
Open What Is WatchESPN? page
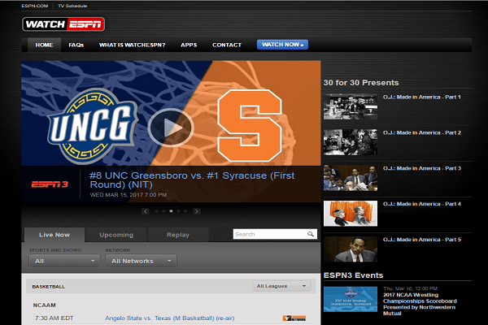tap(133, 45)
